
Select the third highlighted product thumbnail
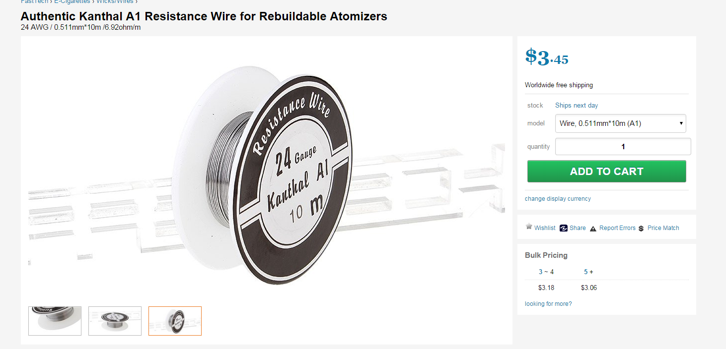(x=175, y=321)
